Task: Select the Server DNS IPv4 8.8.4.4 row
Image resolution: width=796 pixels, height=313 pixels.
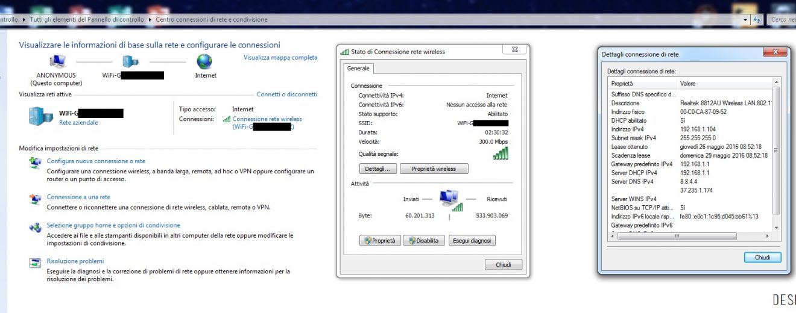Action: coord(690,181)
